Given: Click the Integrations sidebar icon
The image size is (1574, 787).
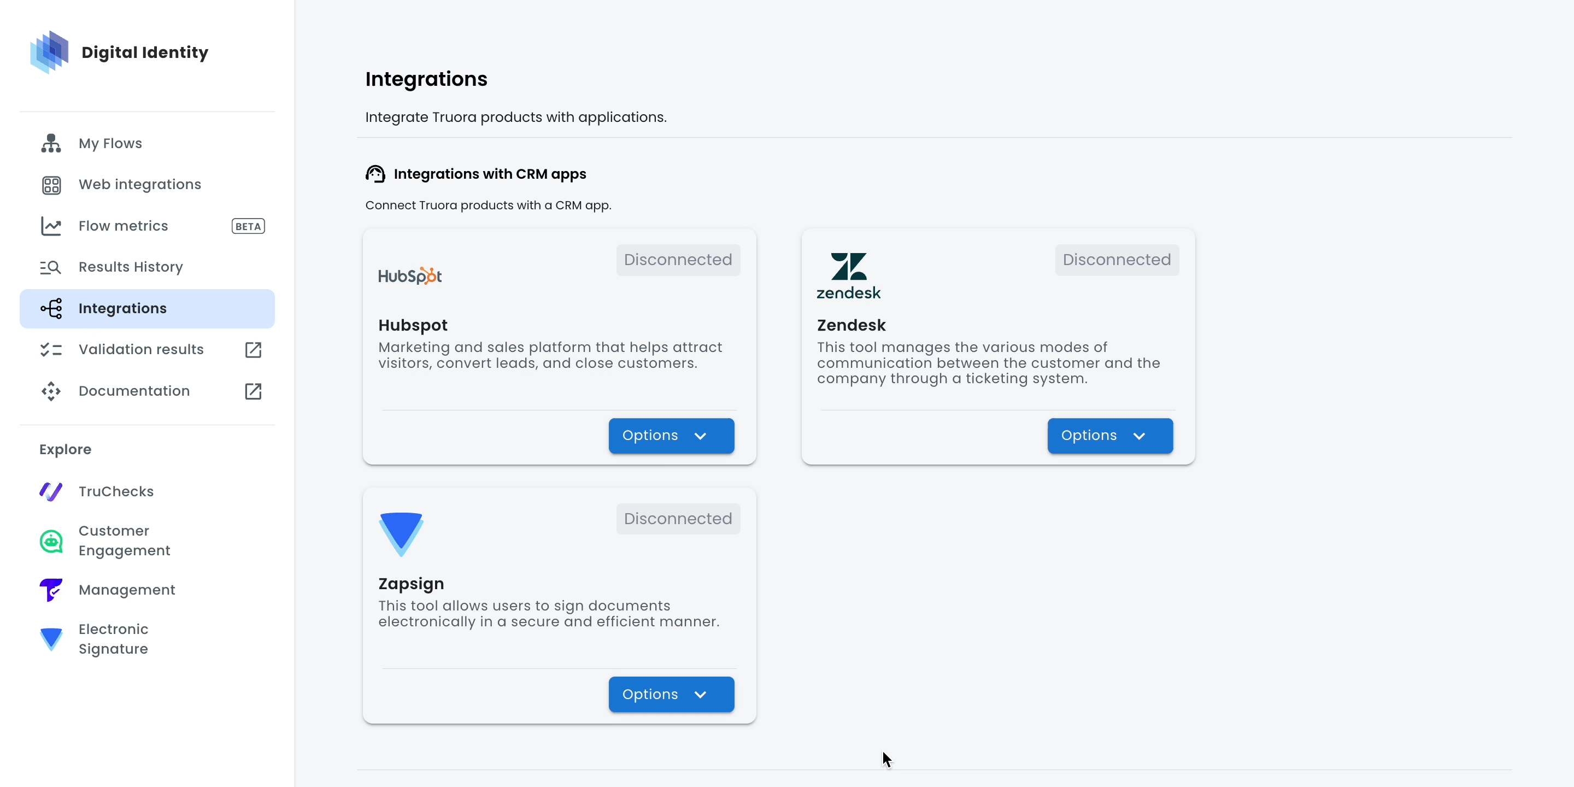Looking at the screenshot, I should (x=51, y=308).
